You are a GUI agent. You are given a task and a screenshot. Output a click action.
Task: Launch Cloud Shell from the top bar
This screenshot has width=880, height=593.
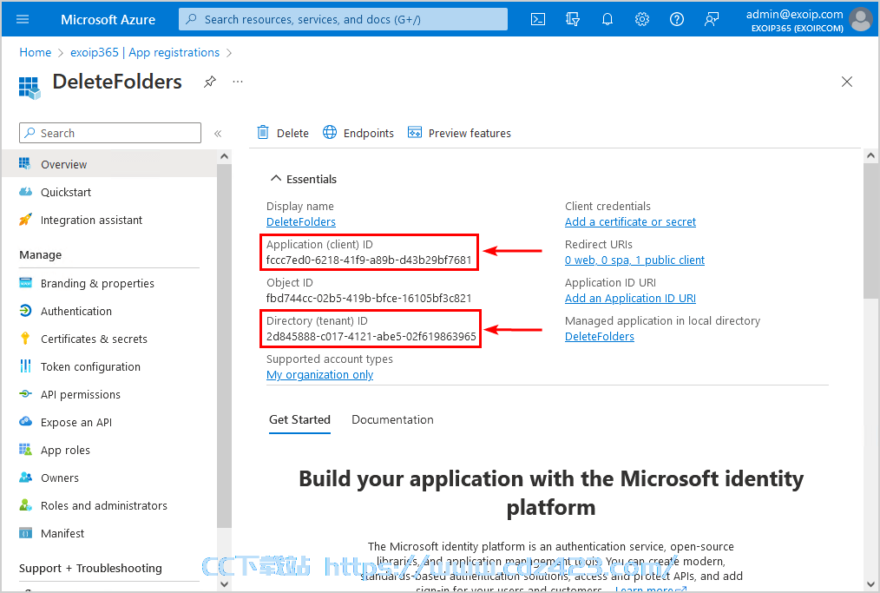pos(538,20)
